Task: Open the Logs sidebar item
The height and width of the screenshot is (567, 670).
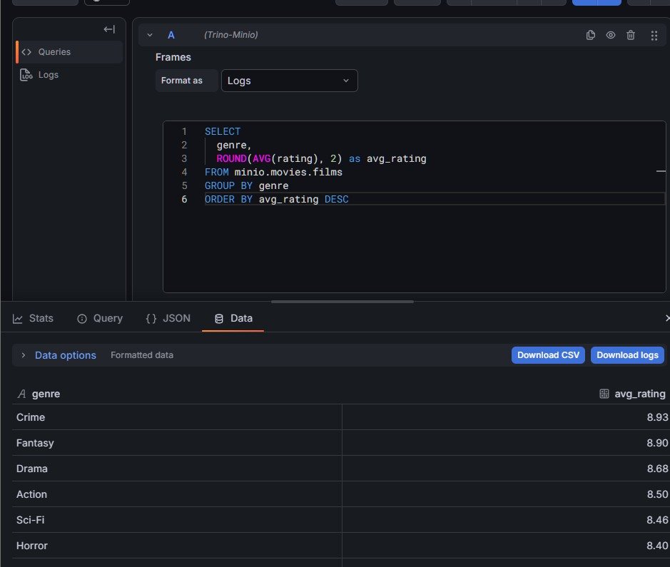Action: 70,75
